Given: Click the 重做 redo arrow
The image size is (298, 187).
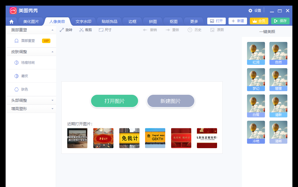Looking at the screenshot, I should pos(172,30).
